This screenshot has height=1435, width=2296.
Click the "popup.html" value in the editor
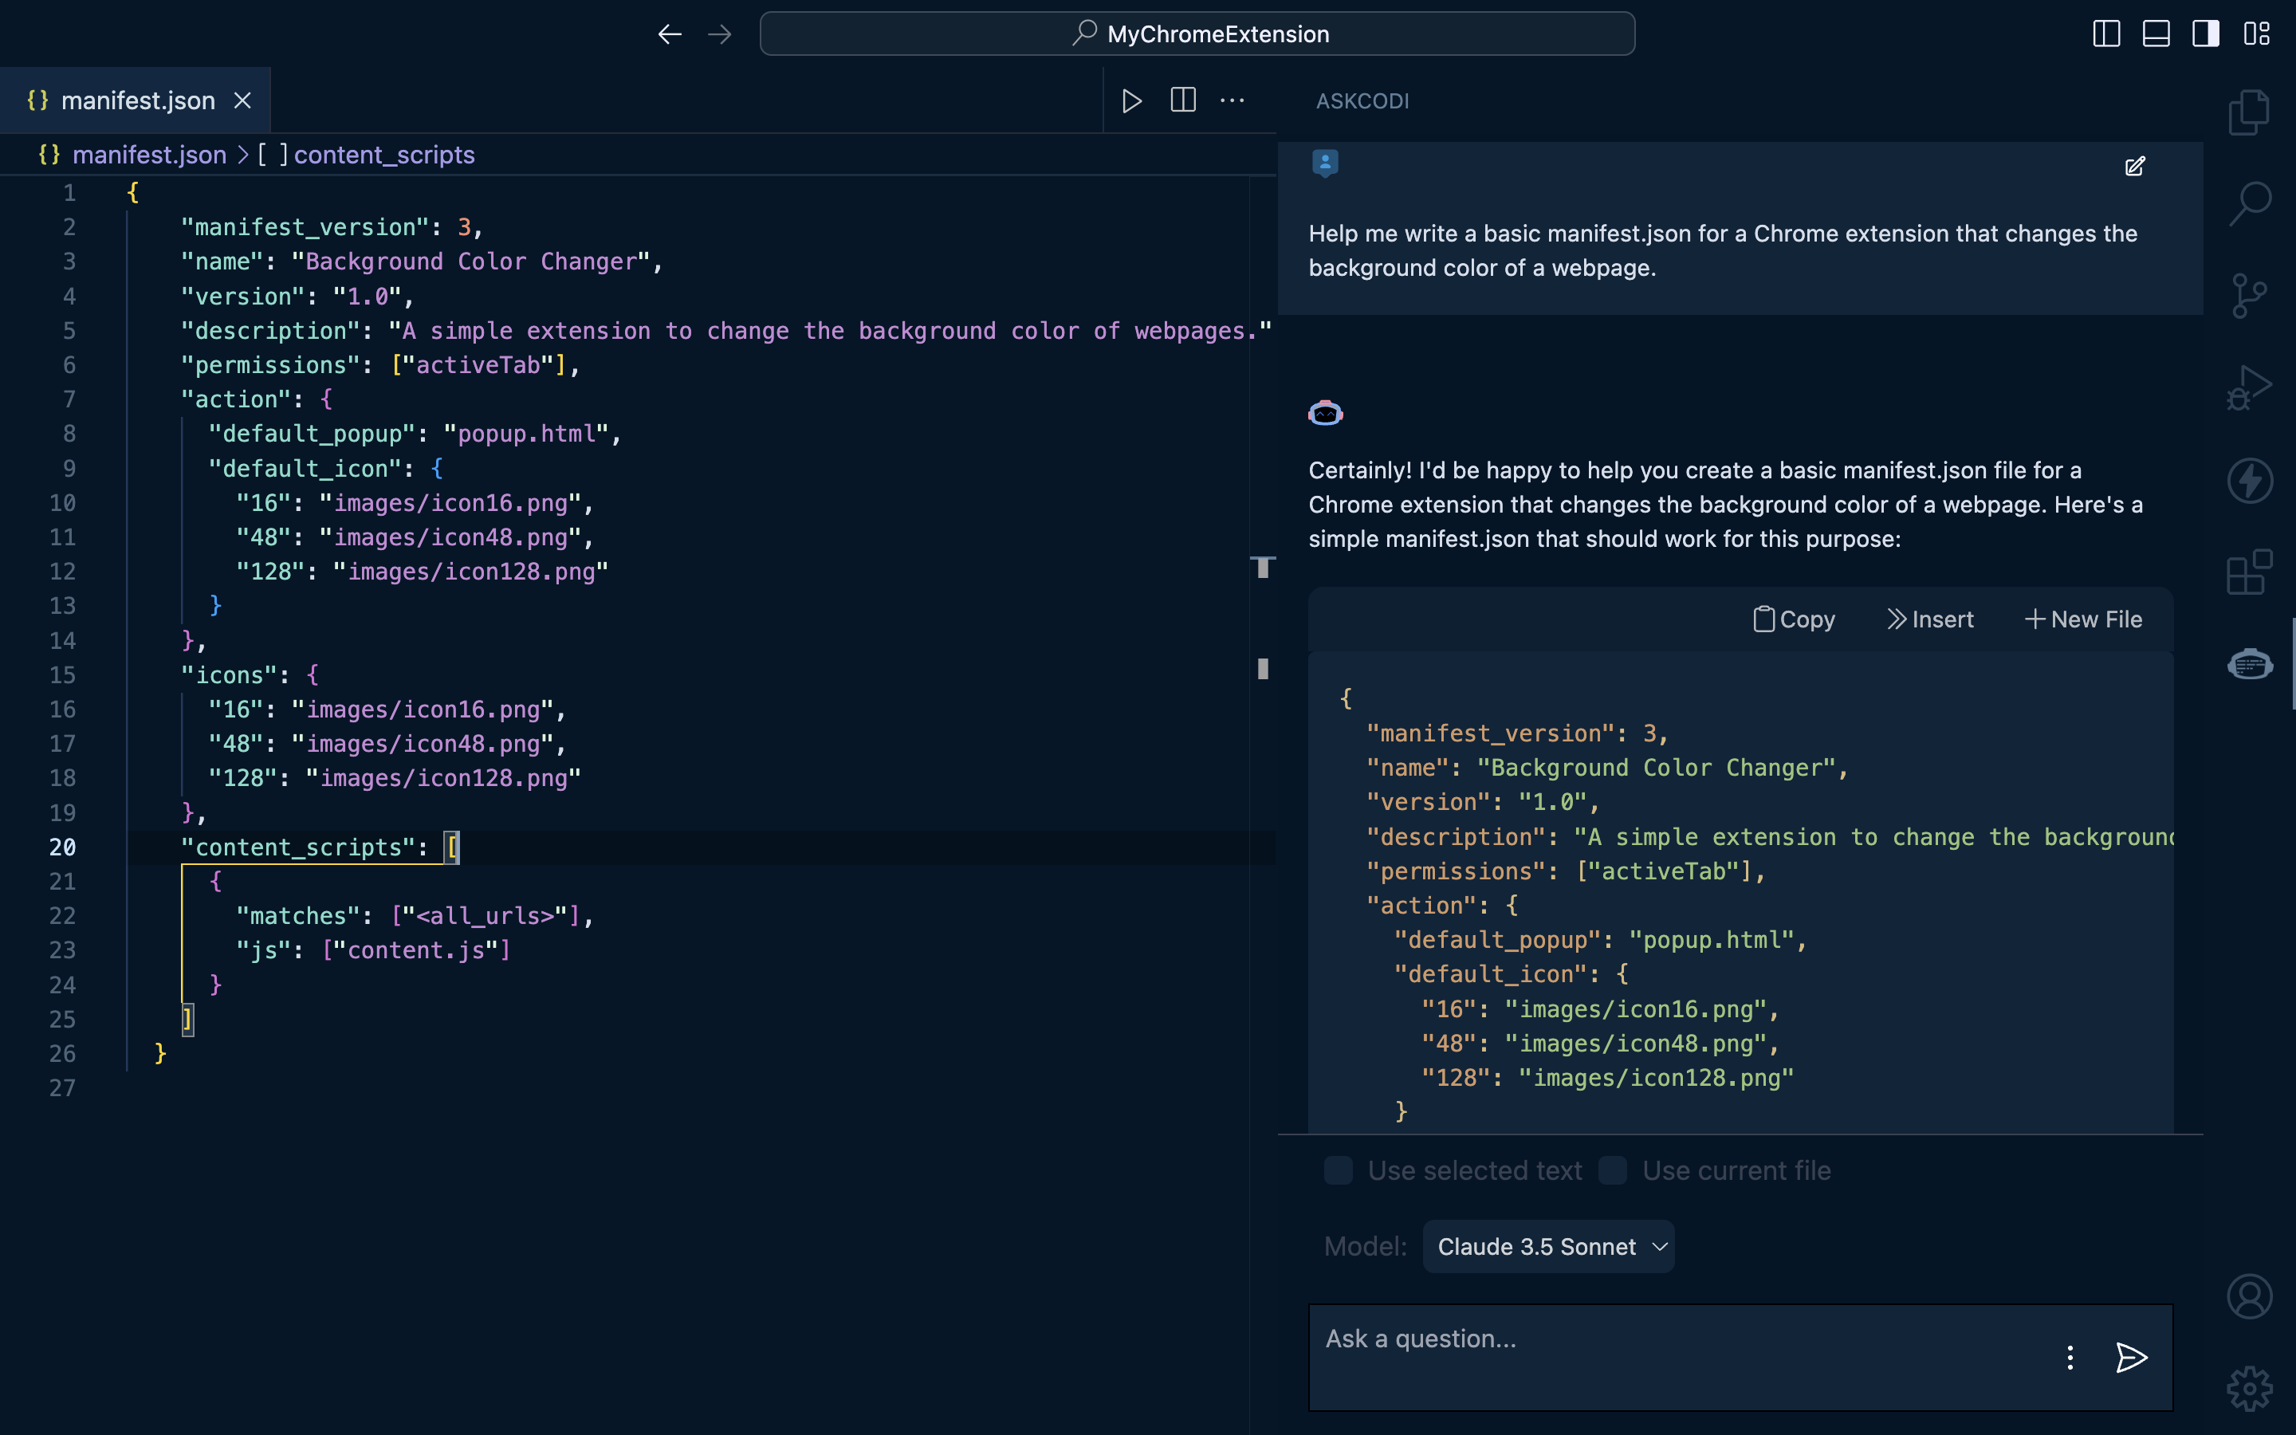[526, 434]
